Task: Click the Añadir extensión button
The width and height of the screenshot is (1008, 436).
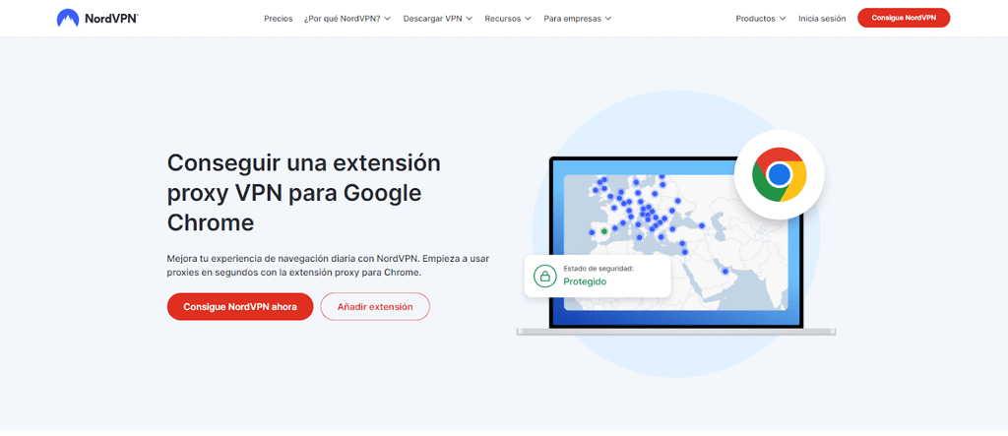Action: [x=375, y=307]
